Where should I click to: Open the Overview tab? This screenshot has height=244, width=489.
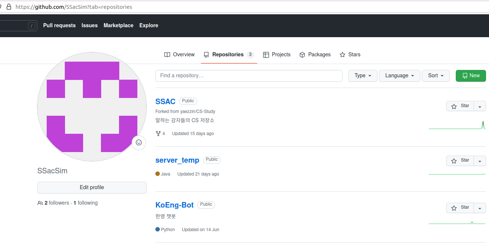pyautogui.click(x=179, y=54)
